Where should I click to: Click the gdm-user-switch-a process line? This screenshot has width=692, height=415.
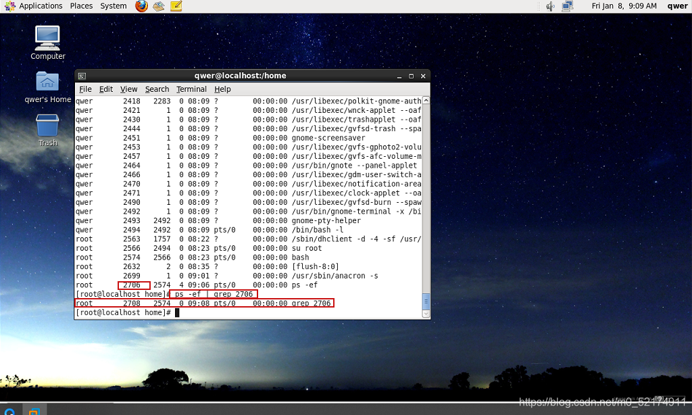249,175
